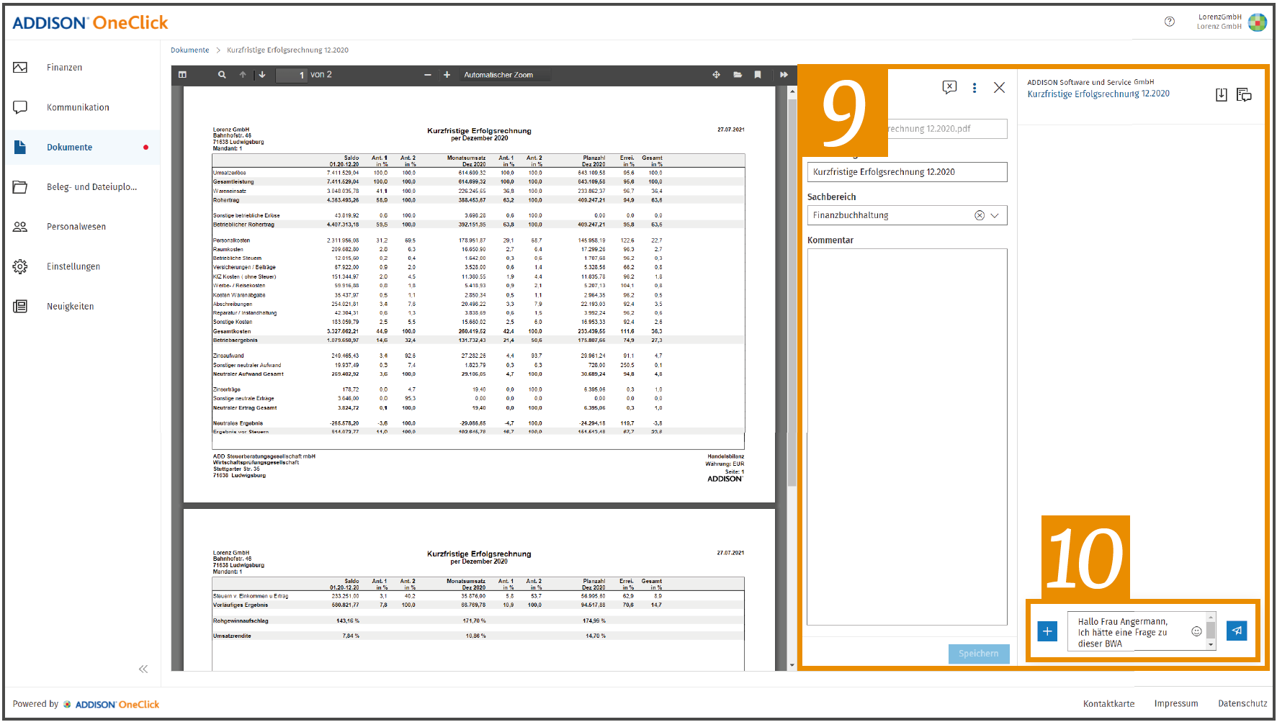Focus the document title input field
The height and width of the screenshot is (722, 1277).
[x=907, y=172]
